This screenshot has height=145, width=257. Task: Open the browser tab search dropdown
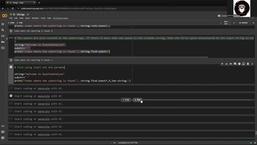[3, 3]
